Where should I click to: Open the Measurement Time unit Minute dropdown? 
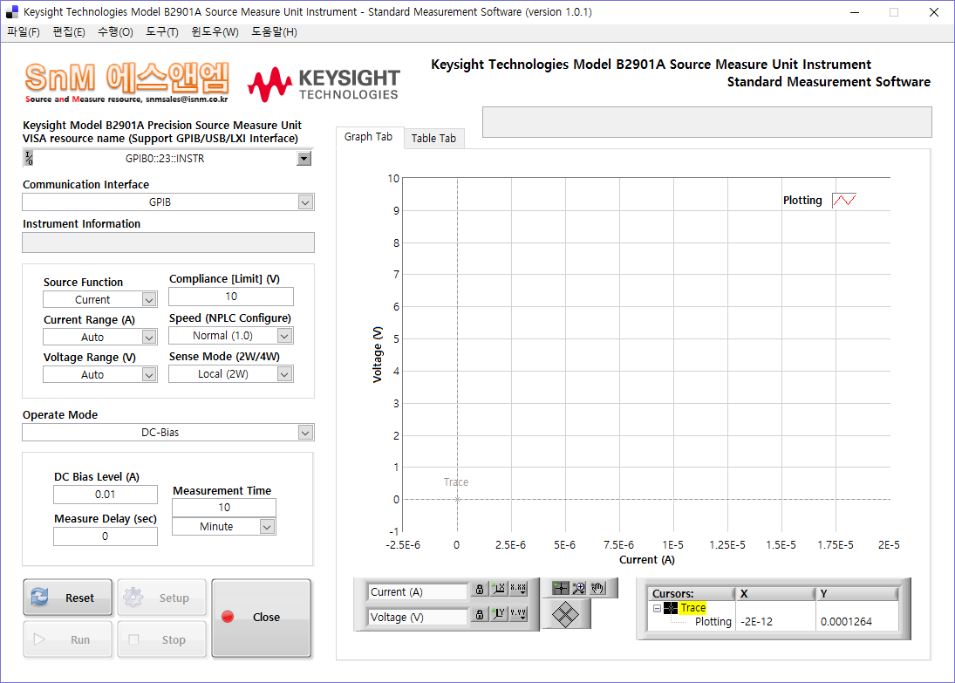tap(268, 526)
